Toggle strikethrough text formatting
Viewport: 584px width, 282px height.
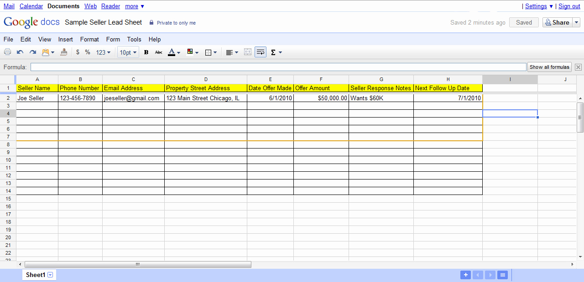point(158,52)
